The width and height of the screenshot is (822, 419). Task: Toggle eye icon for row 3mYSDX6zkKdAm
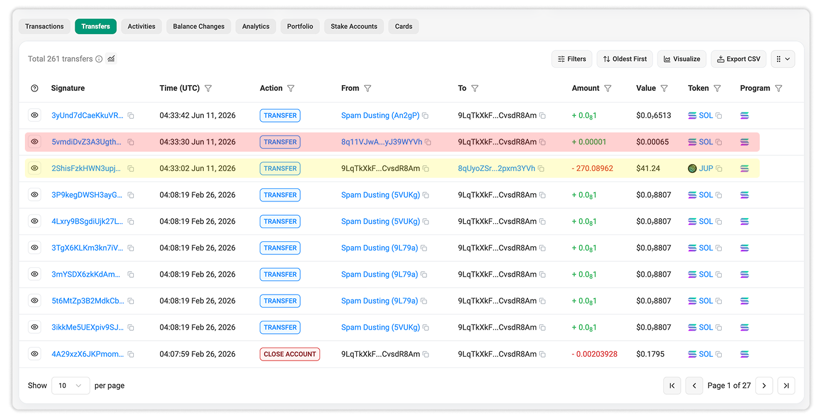35,274
